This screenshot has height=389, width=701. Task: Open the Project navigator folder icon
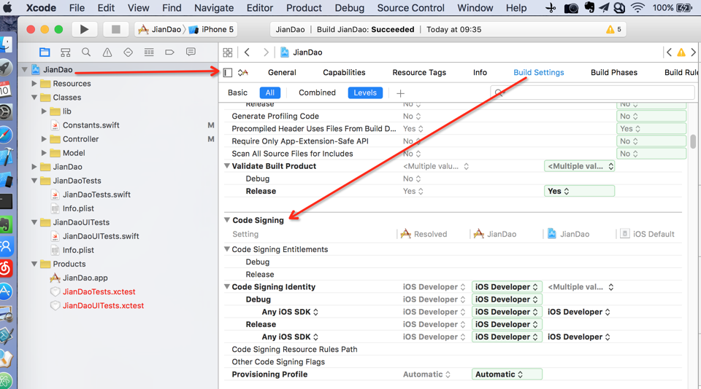tap(45, 52)
